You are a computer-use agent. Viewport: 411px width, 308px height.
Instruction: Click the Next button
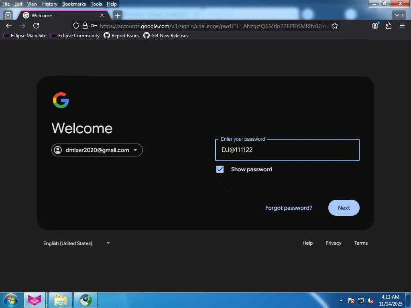pyautogui.click(x=344, y=208)
